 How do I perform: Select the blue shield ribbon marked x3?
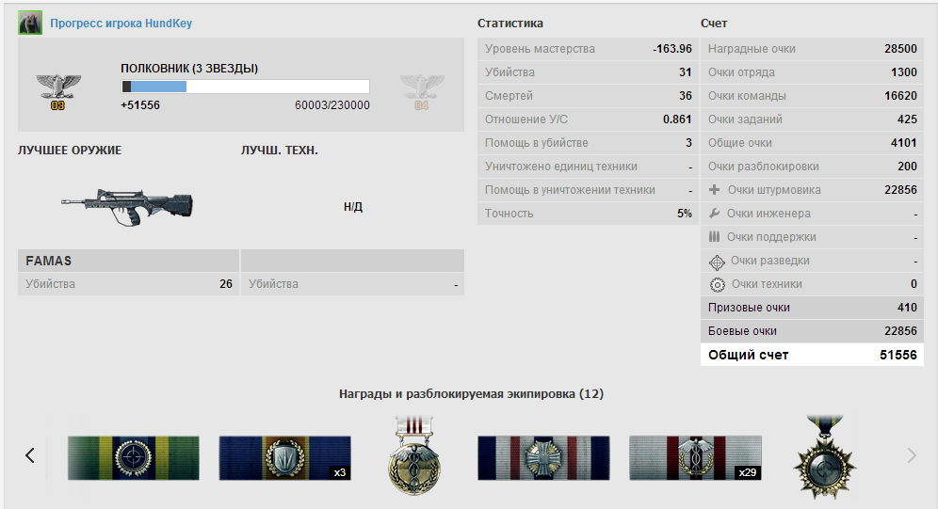(284, 457)
